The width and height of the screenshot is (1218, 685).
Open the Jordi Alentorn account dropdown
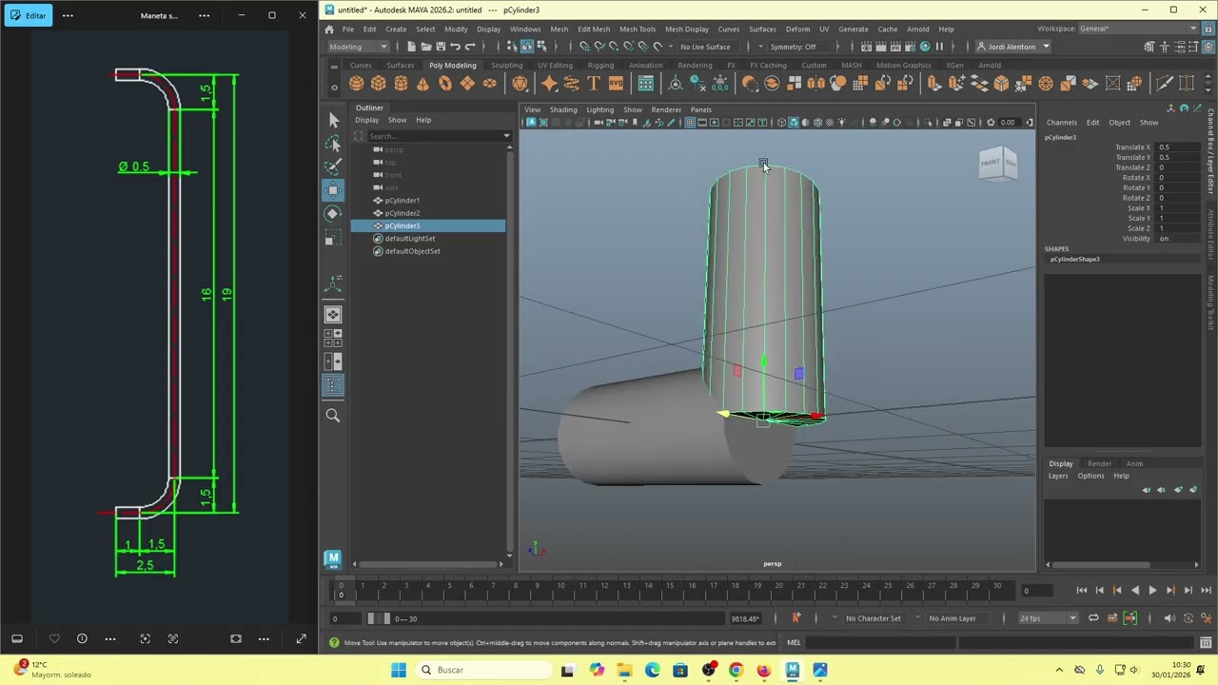pos(1015,47)
